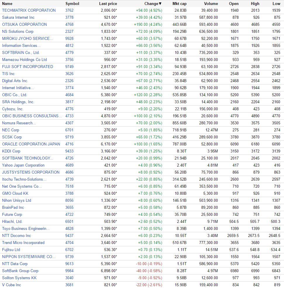Open Future Corp link

(12, 214)
